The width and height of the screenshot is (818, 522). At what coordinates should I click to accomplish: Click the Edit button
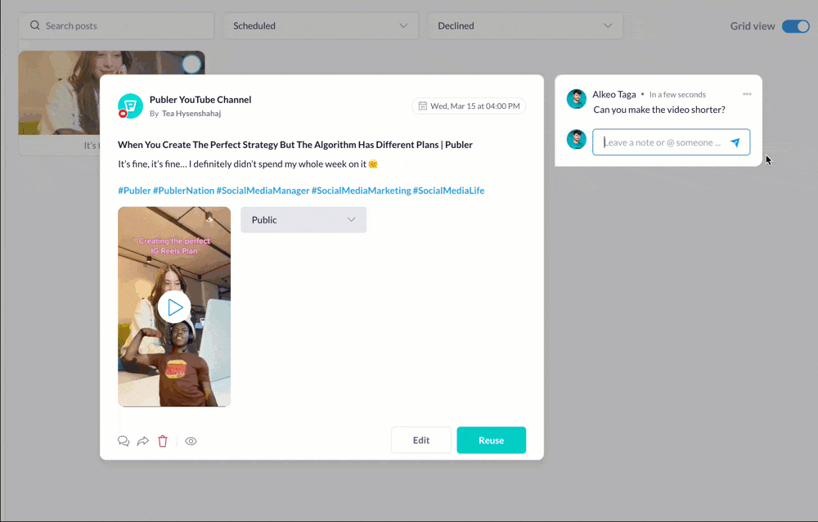(x=421, y=440)
